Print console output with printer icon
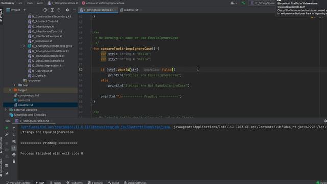The width and height of the screenshot is (327, 184). pyautogui.click(x=14, y=155)
